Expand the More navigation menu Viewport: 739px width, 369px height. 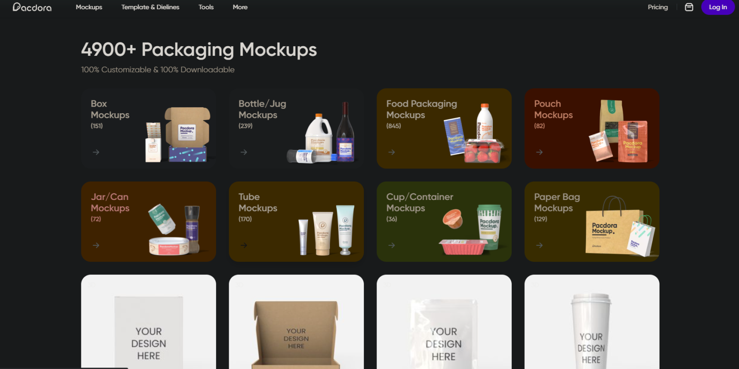click(x=240, y=7)
